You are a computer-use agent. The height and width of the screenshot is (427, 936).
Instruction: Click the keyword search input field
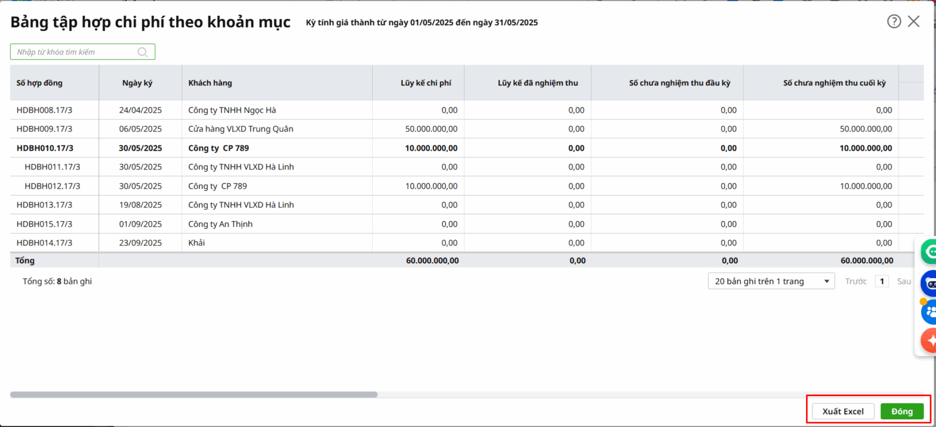click(76, 52)
